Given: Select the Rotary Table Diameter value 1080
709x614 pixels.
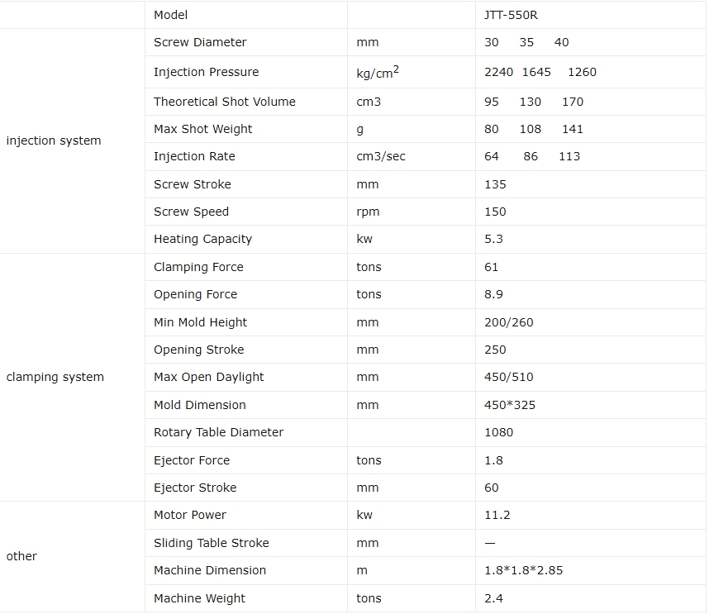Looking at the screenshot, I should pyautogui.click(x=498, y=432).
